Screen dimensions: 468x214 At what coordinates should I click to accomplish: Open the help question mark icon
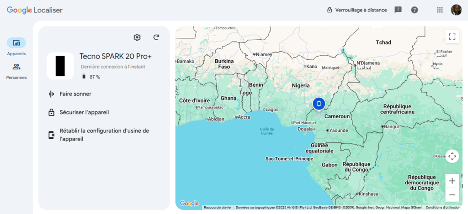pos(414,10)
